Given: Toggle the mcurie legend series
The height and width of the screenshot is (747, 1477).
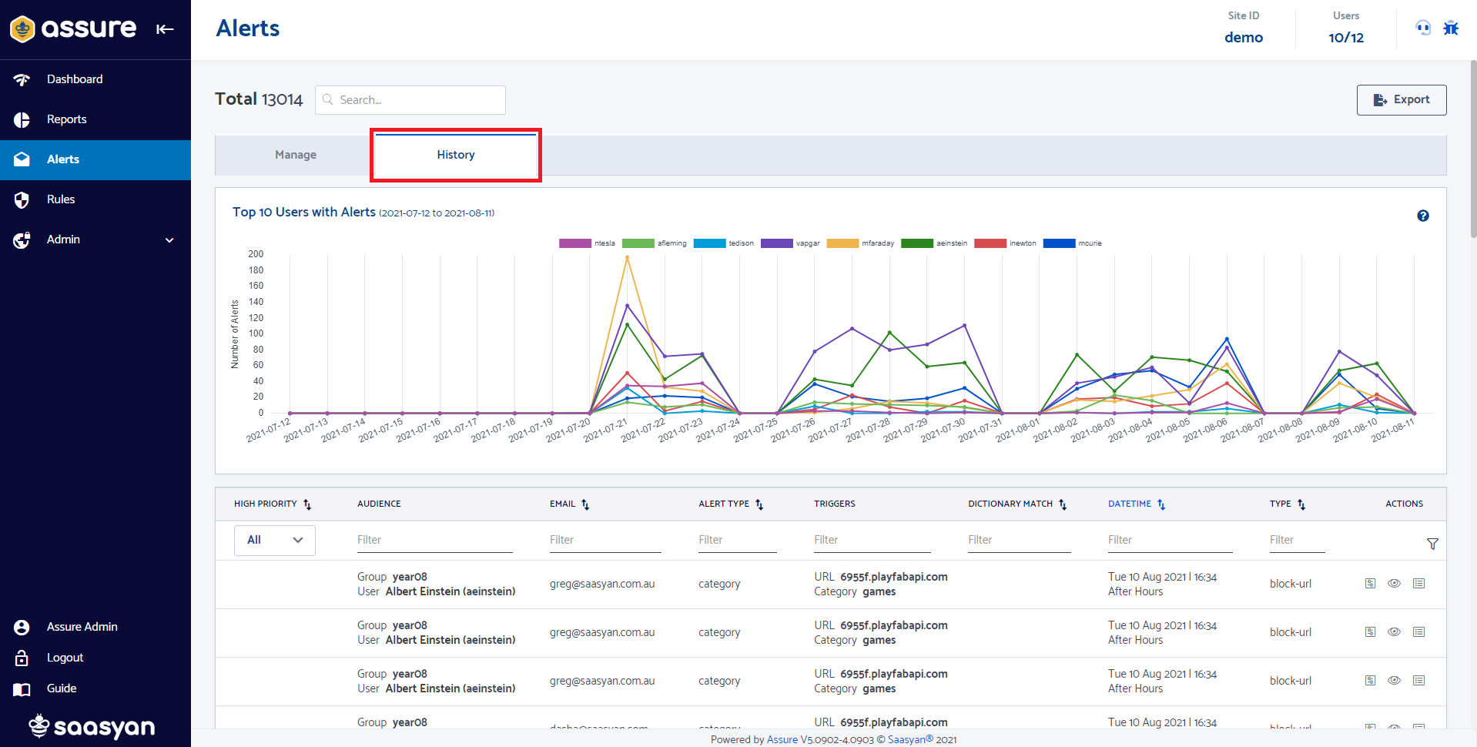Looking at the screenshot, I should [x=1072, y=243].
